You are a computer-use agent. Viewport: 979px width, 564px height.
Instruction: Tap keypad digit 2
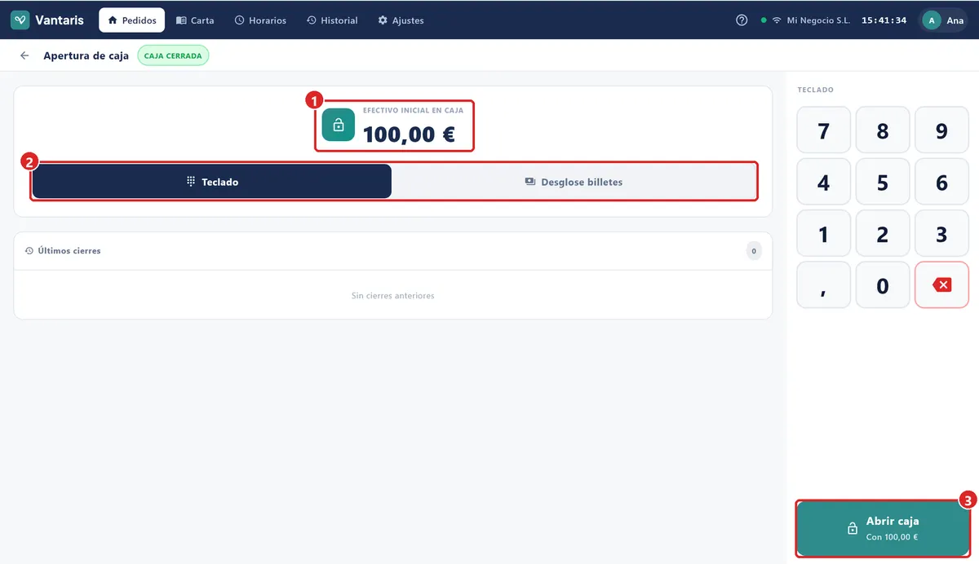(883, 234)
